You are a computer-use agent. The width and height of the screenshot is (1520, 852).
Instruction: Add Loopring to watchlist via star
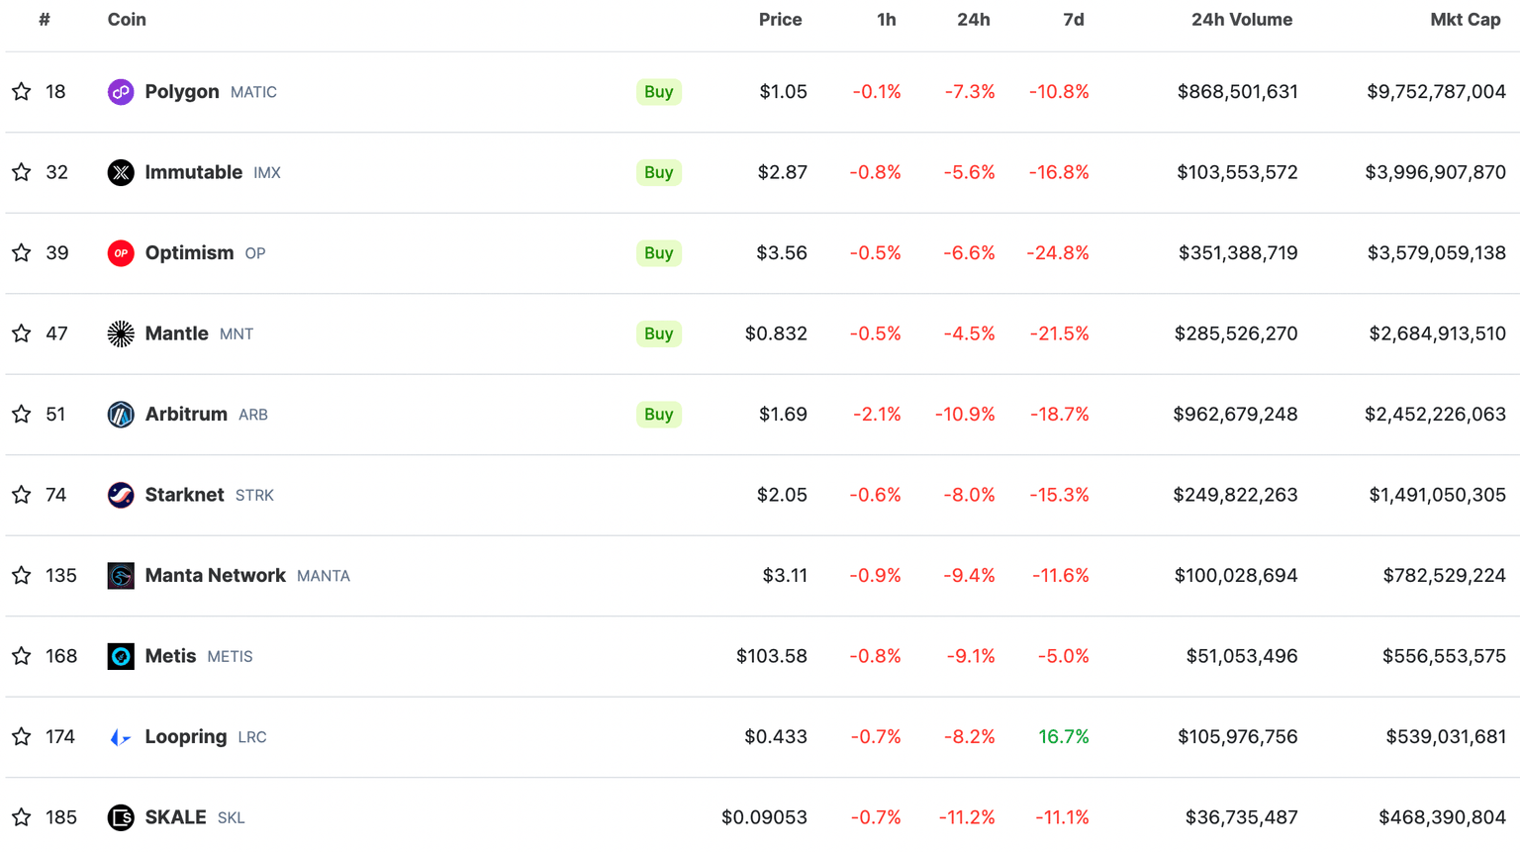pyautogui.click(x=22, y=737)
